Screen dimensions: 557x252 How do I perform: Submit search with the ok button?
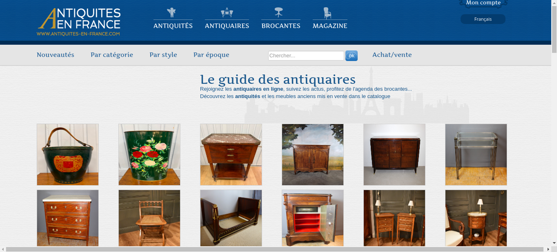[x=351, y=56]
